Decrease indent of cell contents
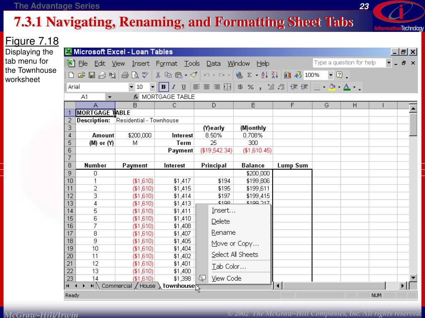 click(x=294, y=87)
